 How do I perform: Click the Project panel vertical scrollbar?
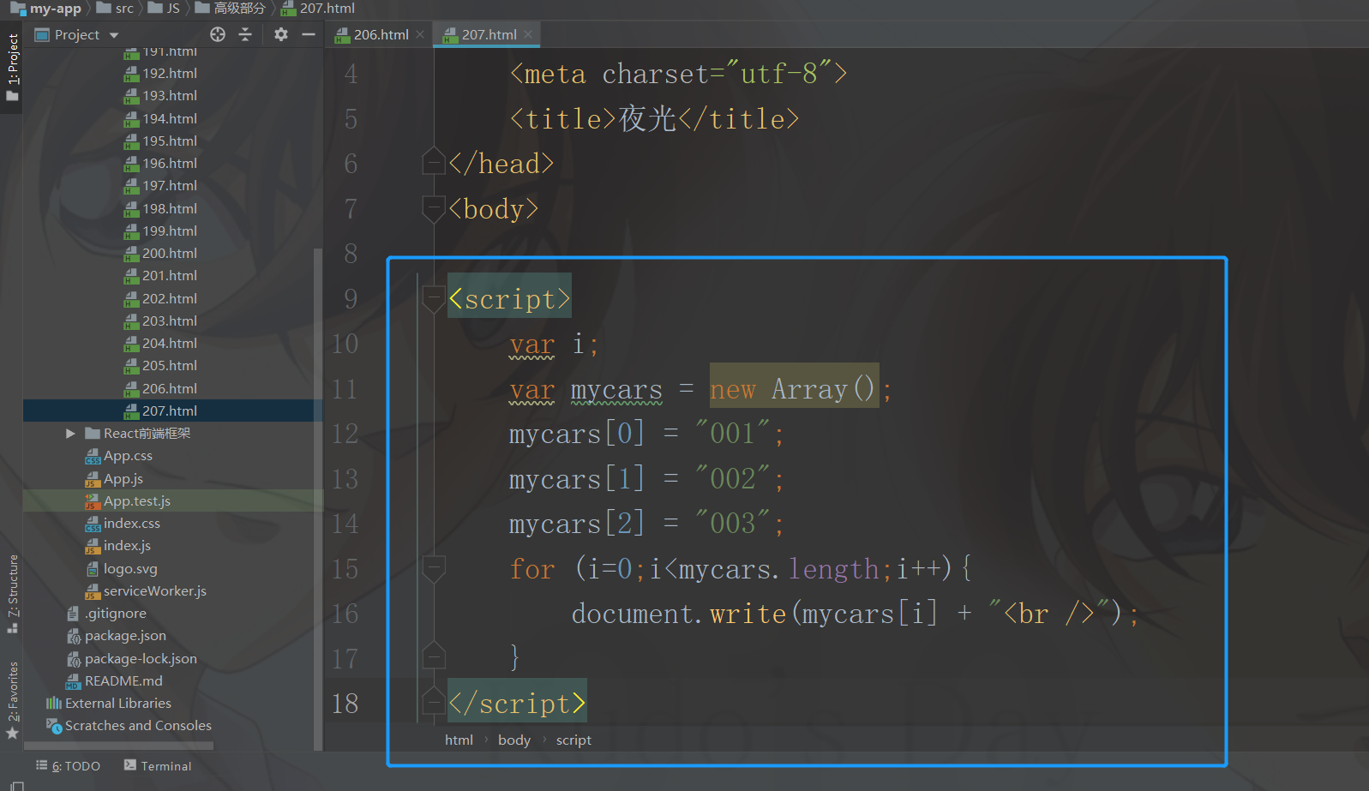pos(318,499)
